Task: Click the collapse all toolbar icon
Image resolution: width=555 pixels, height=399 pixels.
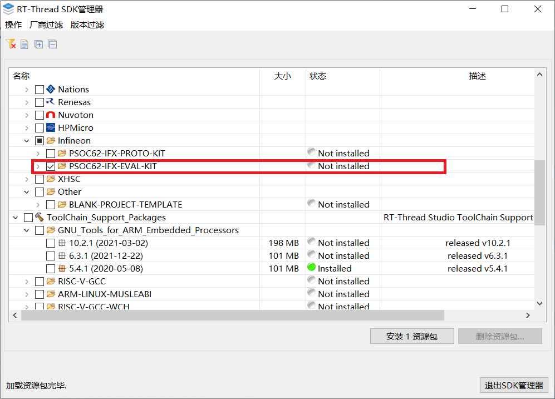Action: pos(53,44)
